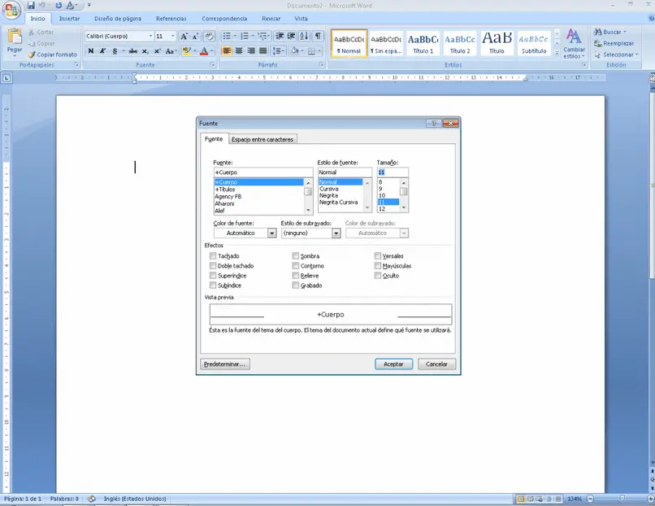Align text right in ribbon
Screen dimensions: 655x506
click(251, 51)
